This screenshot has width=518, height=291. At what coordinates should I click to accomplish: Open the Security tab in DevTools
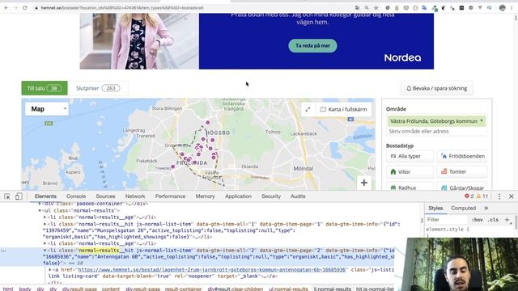(x=271, y=196)
